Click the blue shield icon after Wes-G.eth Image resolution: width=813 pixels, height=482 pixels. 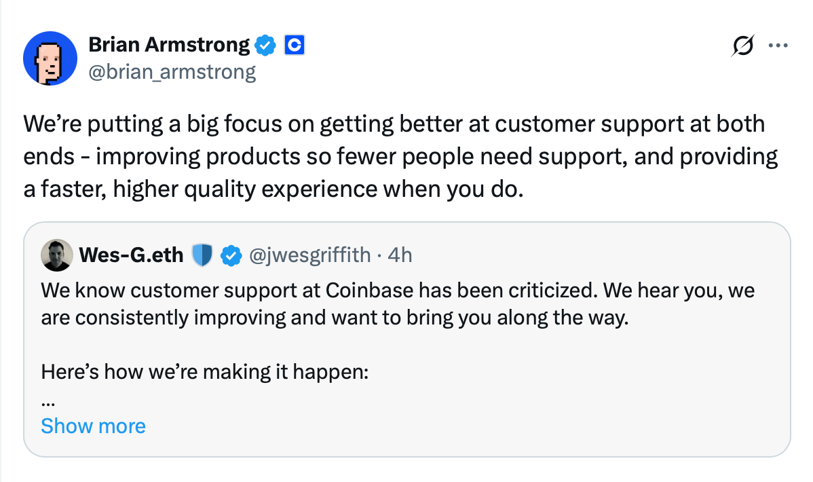pos(203,255)
